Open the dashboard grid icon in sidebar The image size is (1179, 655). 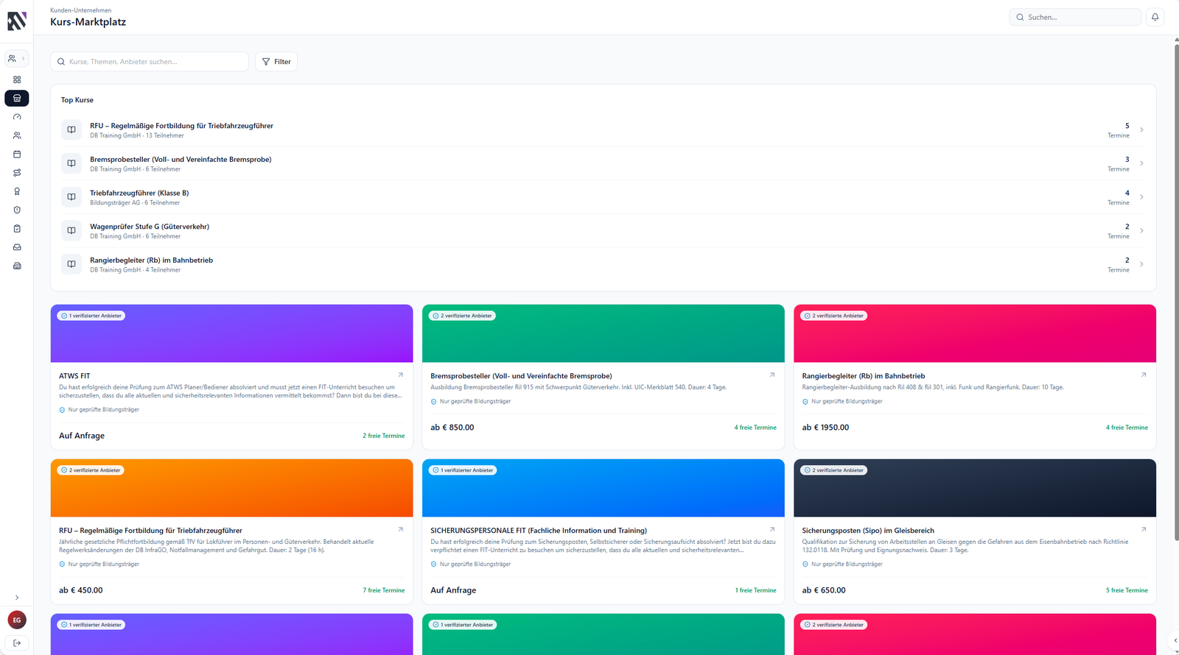click(x=17, y=79)
